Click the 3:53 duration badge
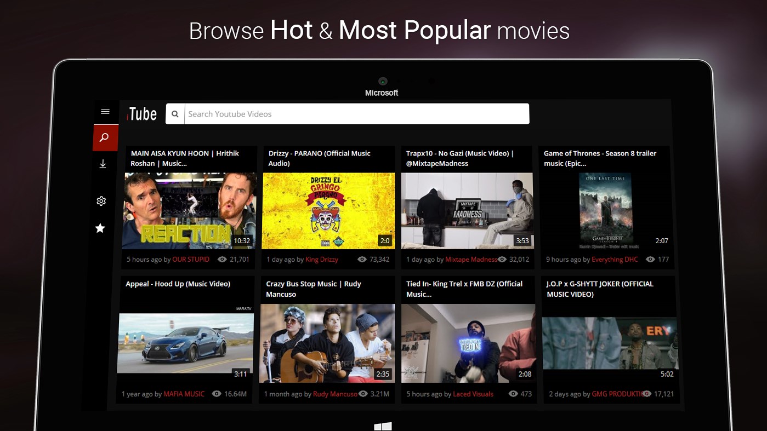 522,240
